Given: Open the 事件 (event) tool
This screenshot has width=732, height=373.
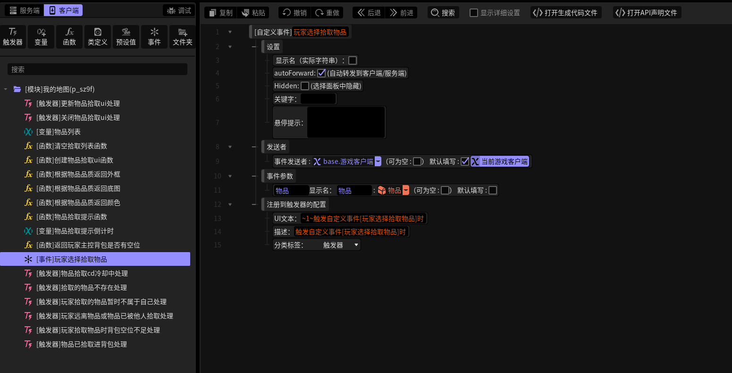Looking at the screenshot, I should [x=154, y=37].
